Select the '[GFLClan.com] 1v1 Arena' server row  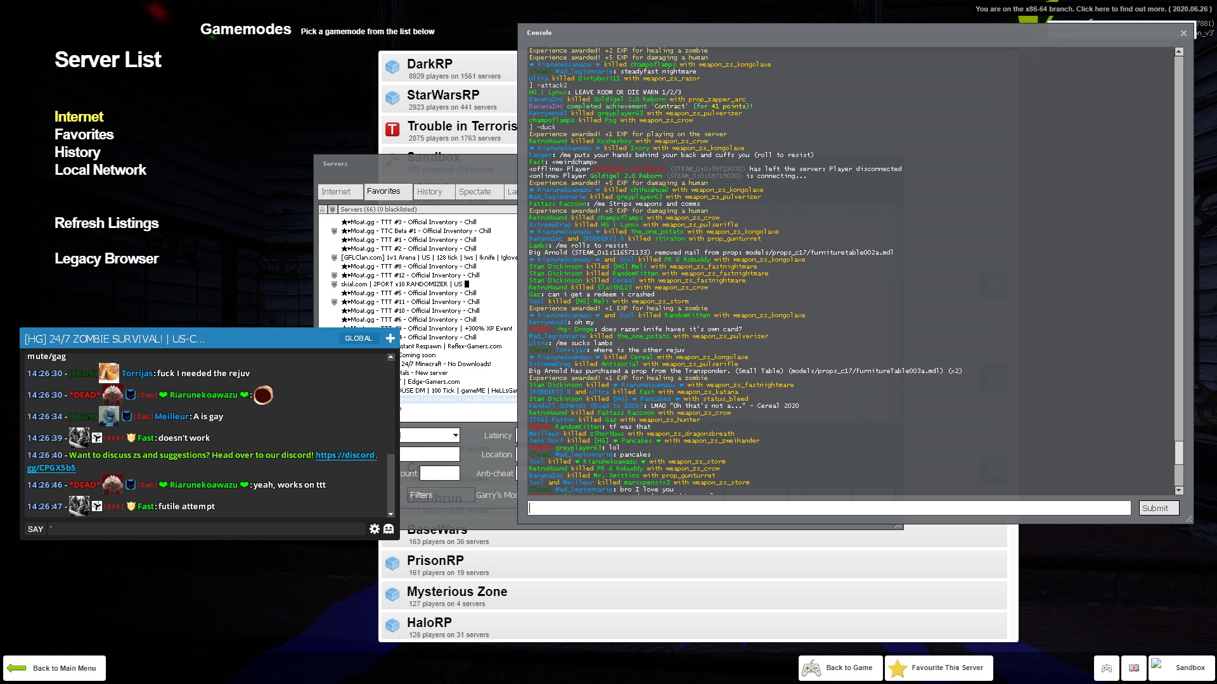[418, 258]
